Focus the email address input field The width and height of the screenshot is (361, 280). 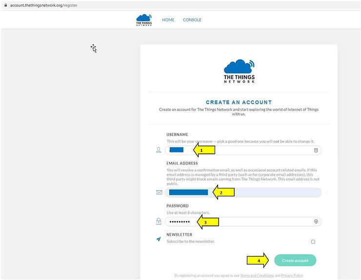[x=243, y=192]
